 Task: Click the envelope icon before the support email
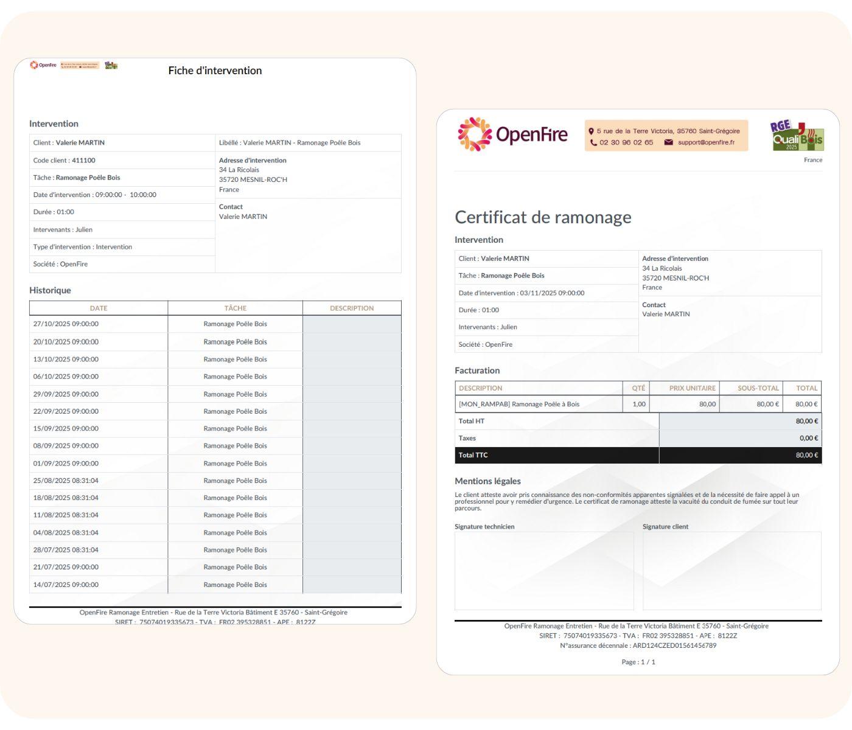668,143
